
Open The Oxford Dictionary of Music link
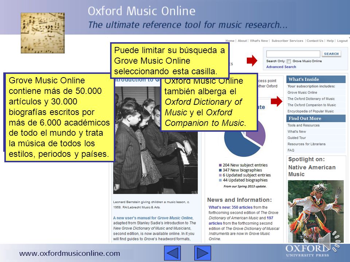(x=311, y=99)
